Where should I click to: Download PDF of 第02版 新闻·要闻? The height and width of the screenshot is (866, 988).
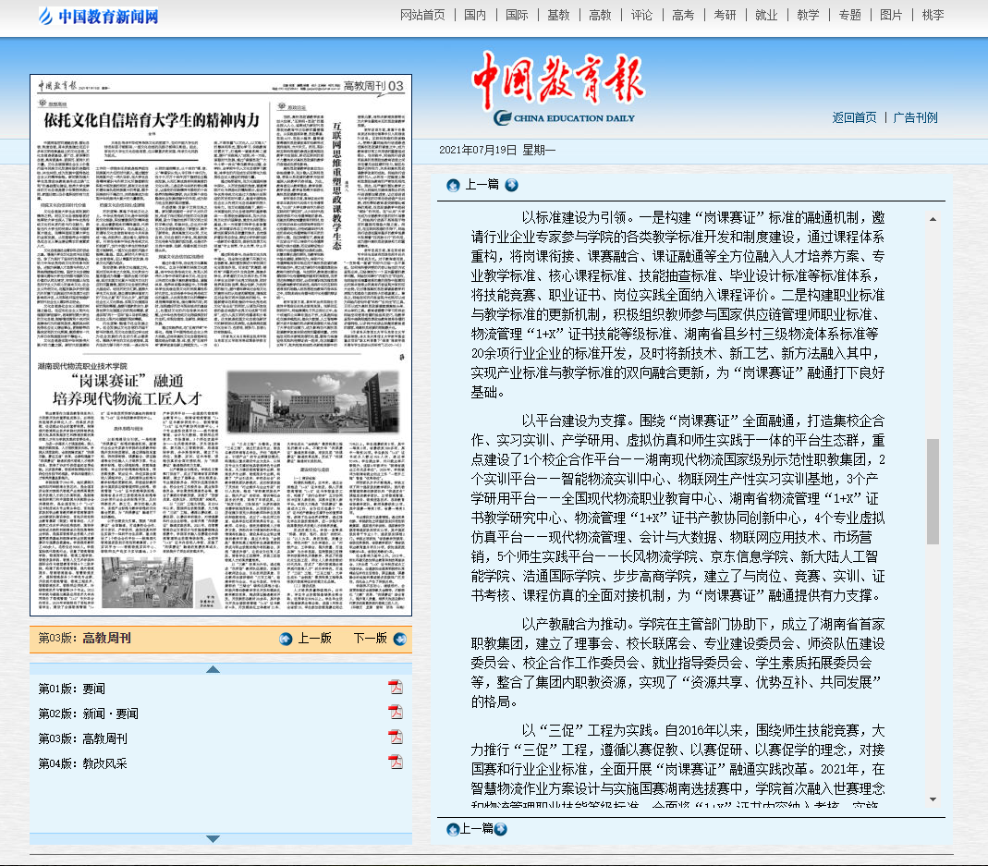pyautogui.click(x=396, y=713)
